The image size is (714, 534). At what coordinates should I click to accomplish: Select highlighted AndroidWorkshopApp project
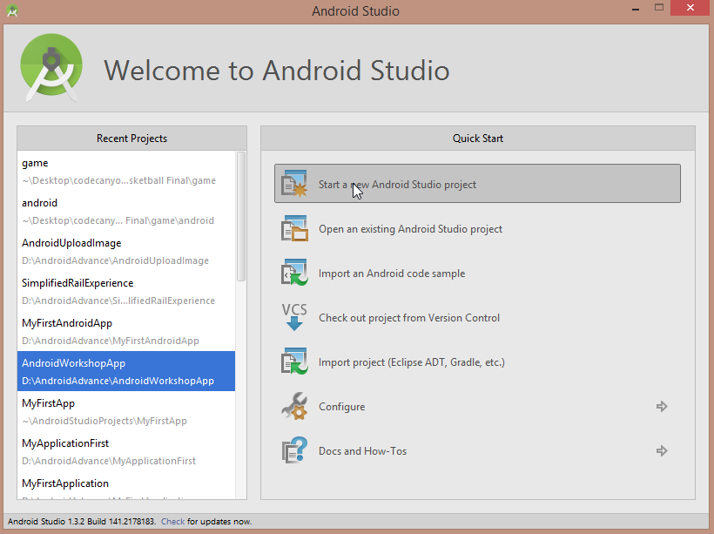[126, 371]
